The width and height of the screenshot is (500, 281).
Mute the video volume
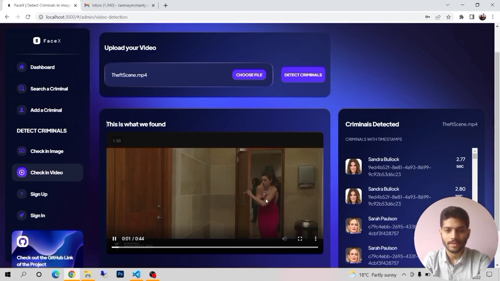pyautogui.click(x=284, y=239)
